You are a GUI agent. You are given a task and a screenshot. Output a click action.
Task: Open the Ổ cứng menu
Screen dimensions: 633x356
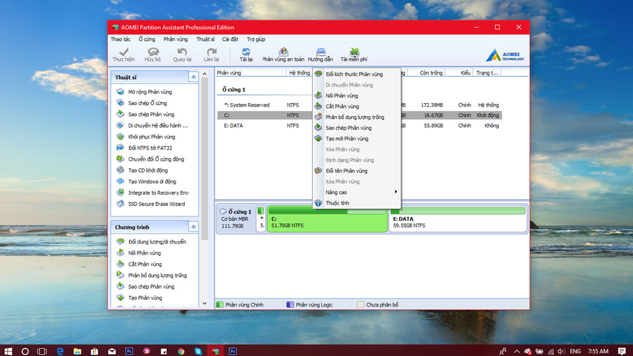(x=147, y=39)
